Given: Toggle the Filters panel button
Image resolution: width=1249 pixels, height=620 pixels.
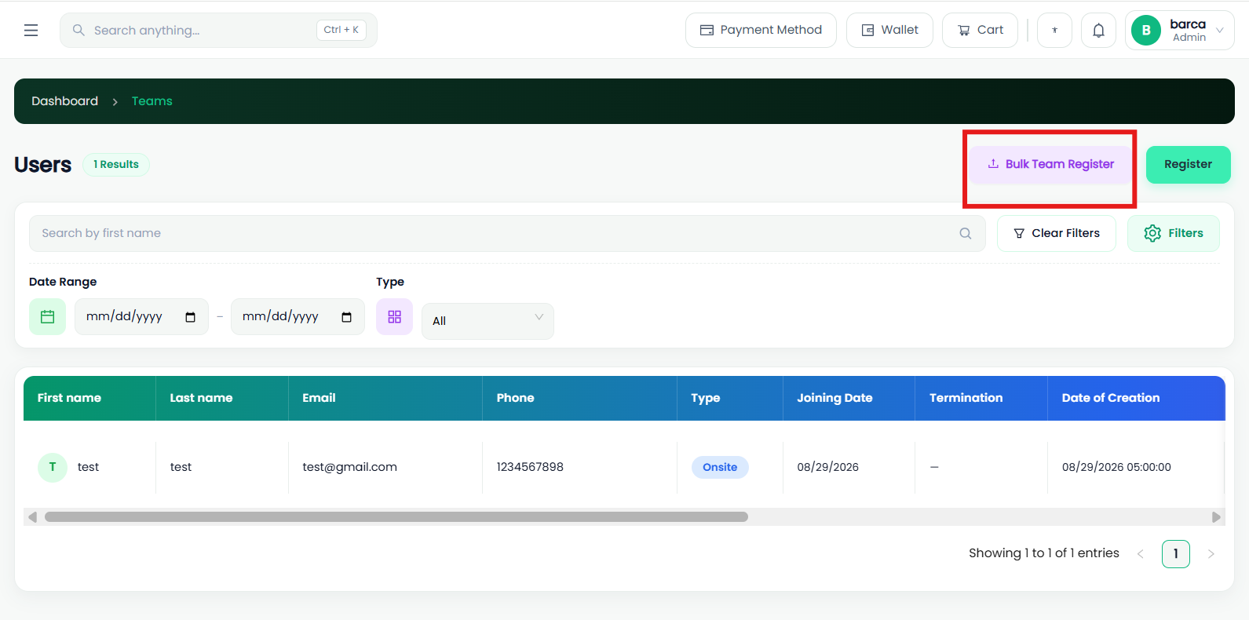Looking at the screenshot, I should (1173, 233).
